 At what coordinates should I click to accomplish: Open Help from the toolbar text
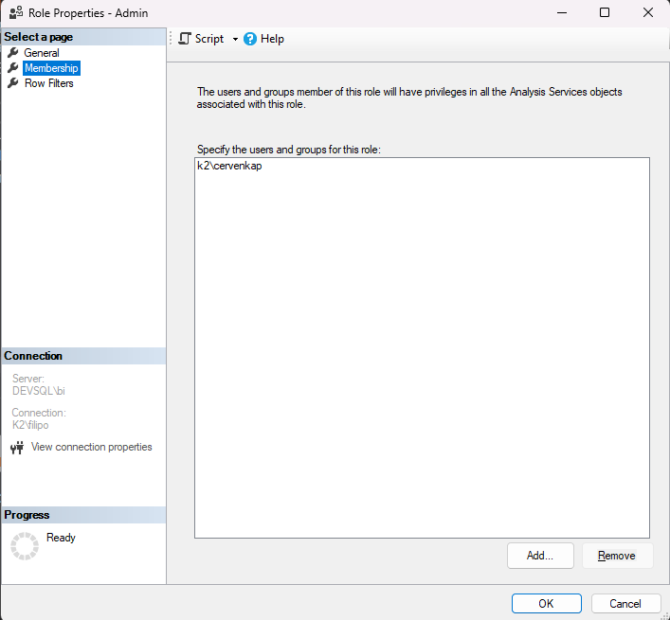[272, 39]
